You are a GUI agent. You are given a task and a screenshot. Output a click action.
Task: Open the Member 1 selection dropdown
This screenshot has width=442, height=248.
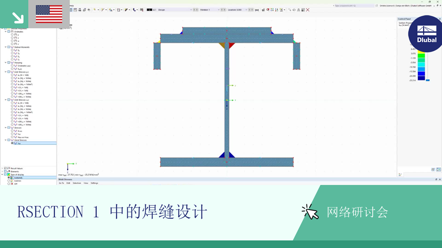point(219,9)
